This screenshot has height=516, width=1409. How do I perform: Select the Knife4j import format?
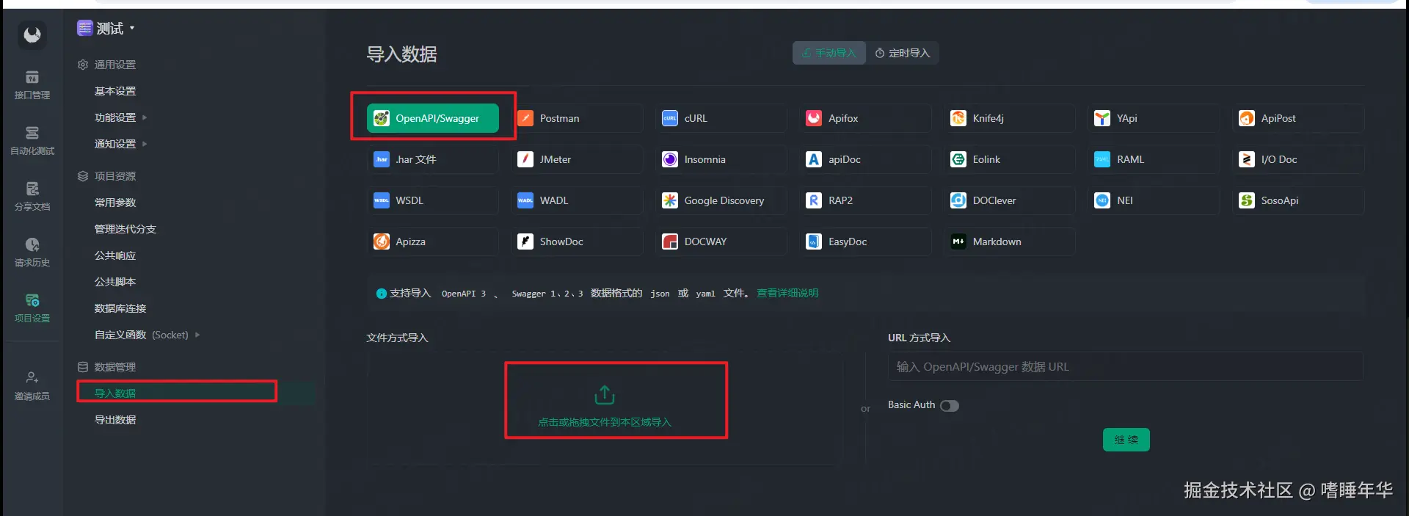click(1010, 118)
